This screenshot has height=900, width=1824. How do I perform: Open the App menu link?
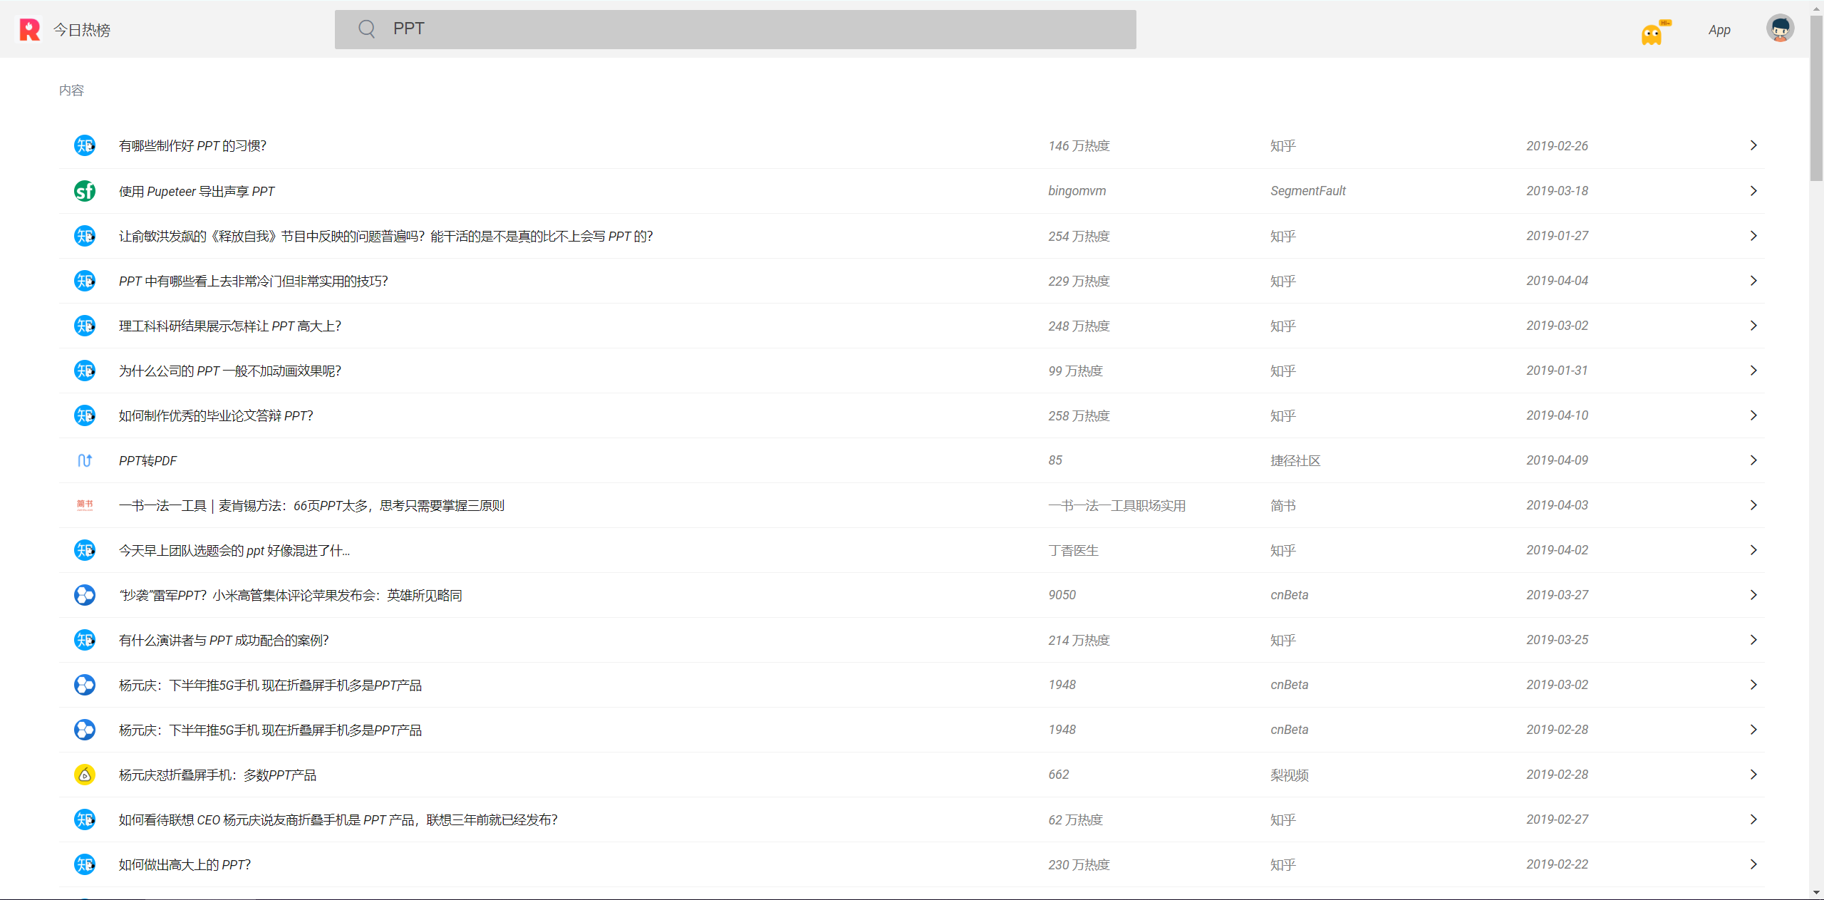(x=1719, y=30)
